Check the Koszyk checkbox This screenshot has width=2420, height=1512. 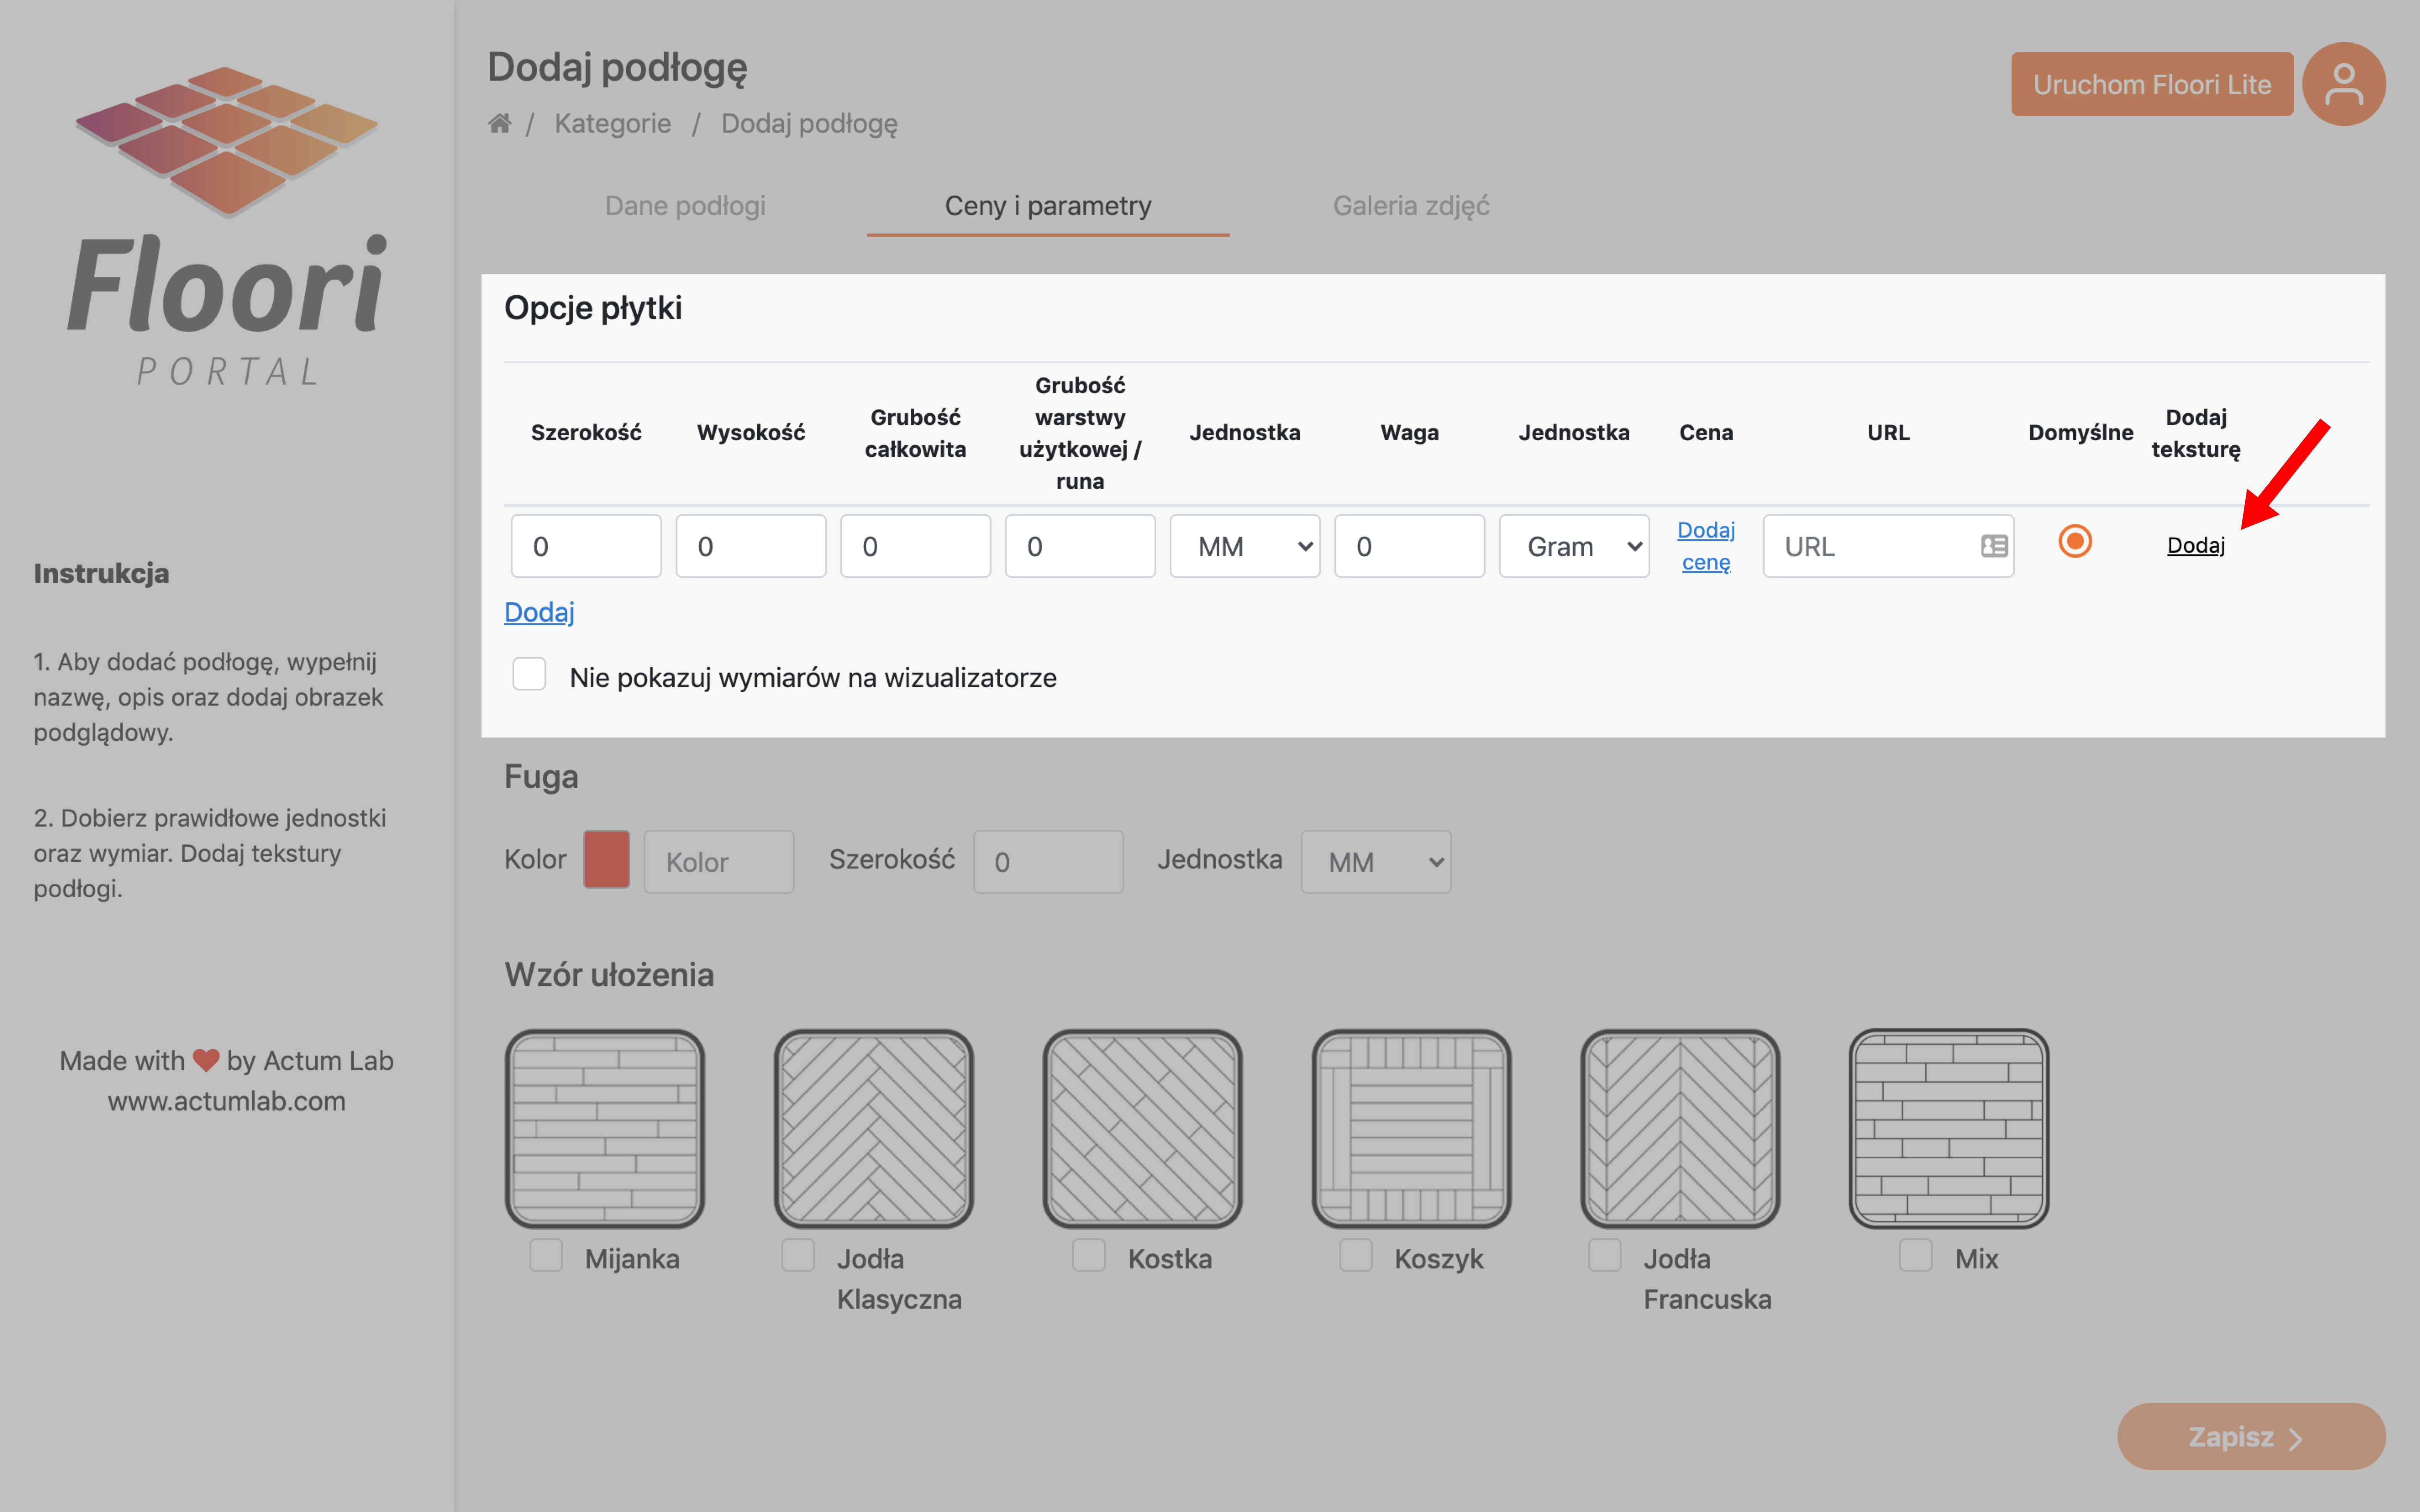(1356, 1255)
